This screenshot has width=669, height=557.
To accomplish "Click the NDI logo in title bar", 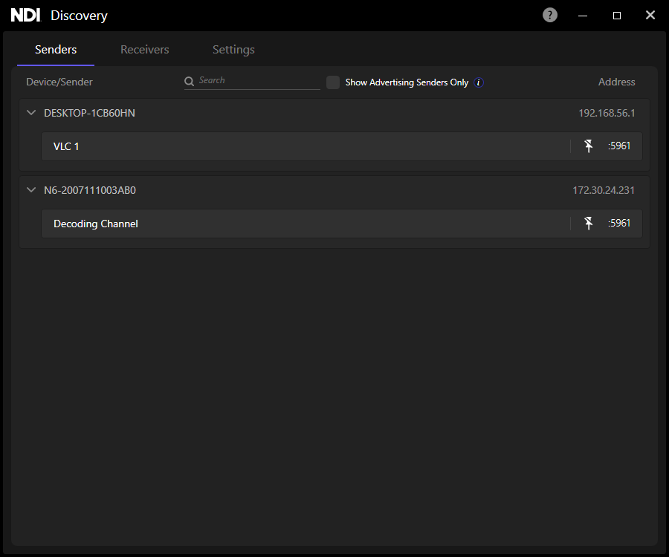I will click(x=25, y=16).
